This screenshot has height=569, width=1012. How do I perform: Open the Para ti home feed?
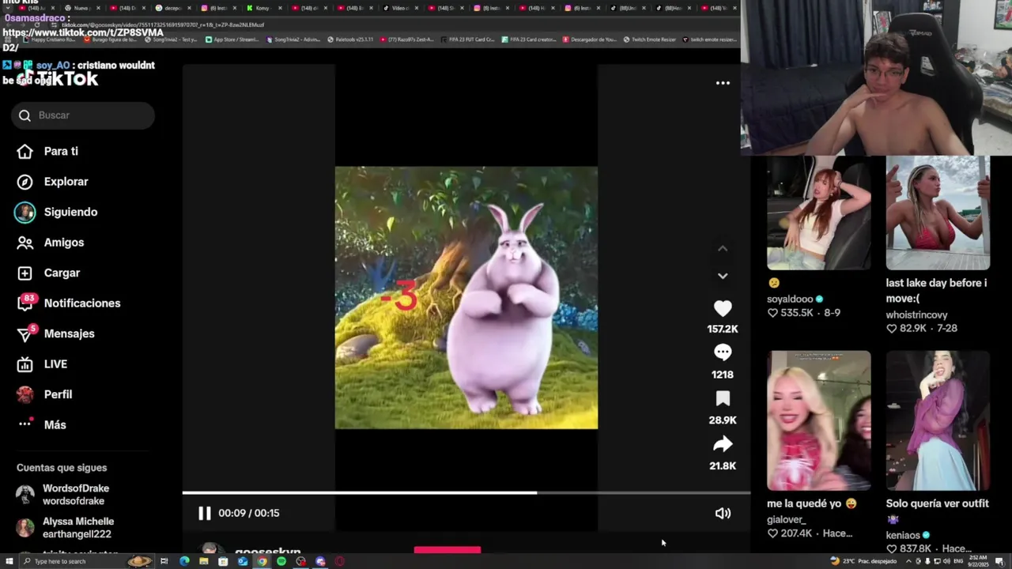[x=47, y=151]
